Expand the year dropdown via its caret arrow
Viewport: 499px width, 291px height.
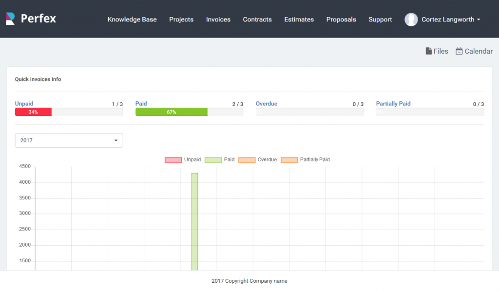tap(117, 140)
